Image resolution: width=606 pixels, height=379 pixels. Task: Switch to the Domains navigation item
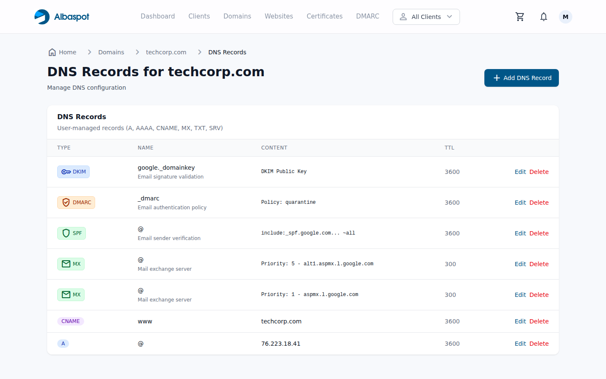[x=237, y=16]
